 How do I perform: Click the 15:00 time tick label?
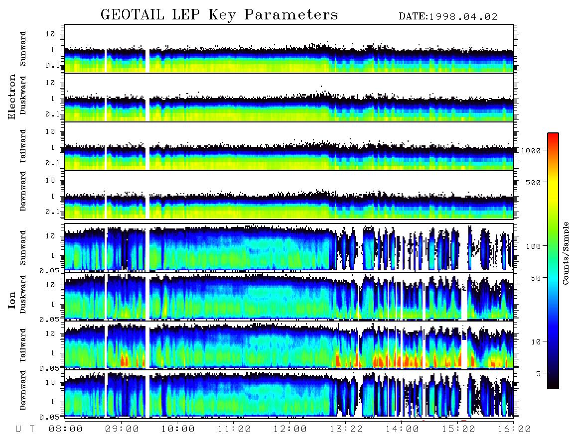coord(459,430)
